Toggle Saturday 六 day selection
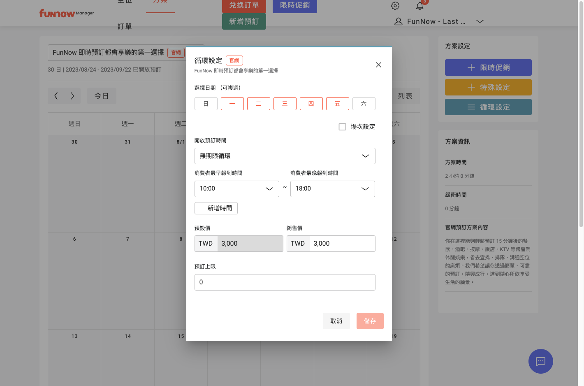584x386 pixels. [x=364, y=104]
